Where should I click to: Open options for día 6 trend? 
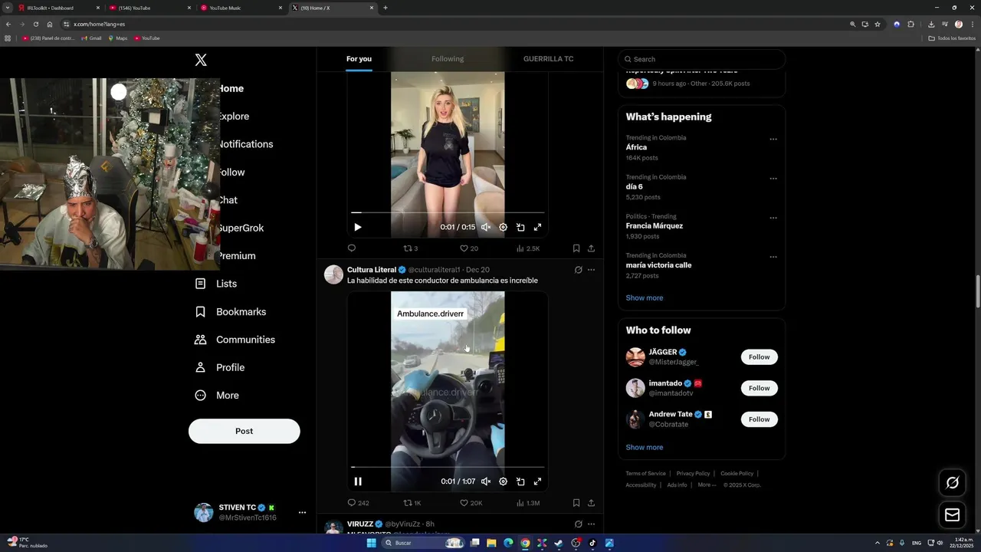pyautogui.click(x=773, y=179)
